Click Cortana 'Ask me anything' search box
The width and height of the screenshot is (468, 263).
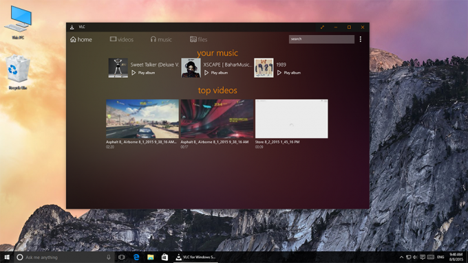(x=64, y=257)
